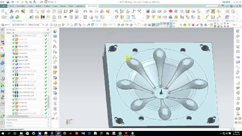
Task: Open the Entire Assembly scope dropdown
Action: (x=36, y=25)
